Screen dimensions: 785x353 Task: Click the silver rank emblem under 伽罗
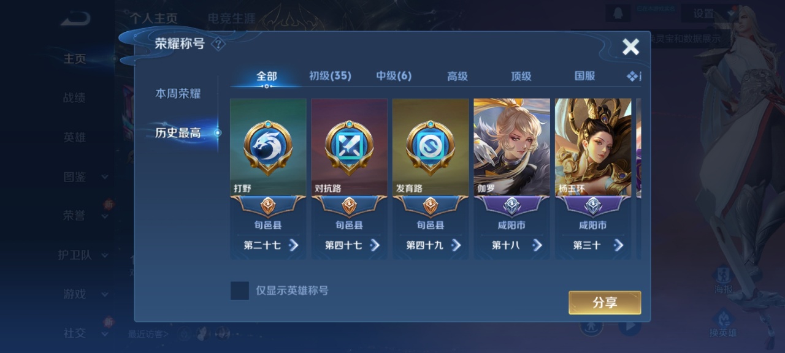pos(511,206)
